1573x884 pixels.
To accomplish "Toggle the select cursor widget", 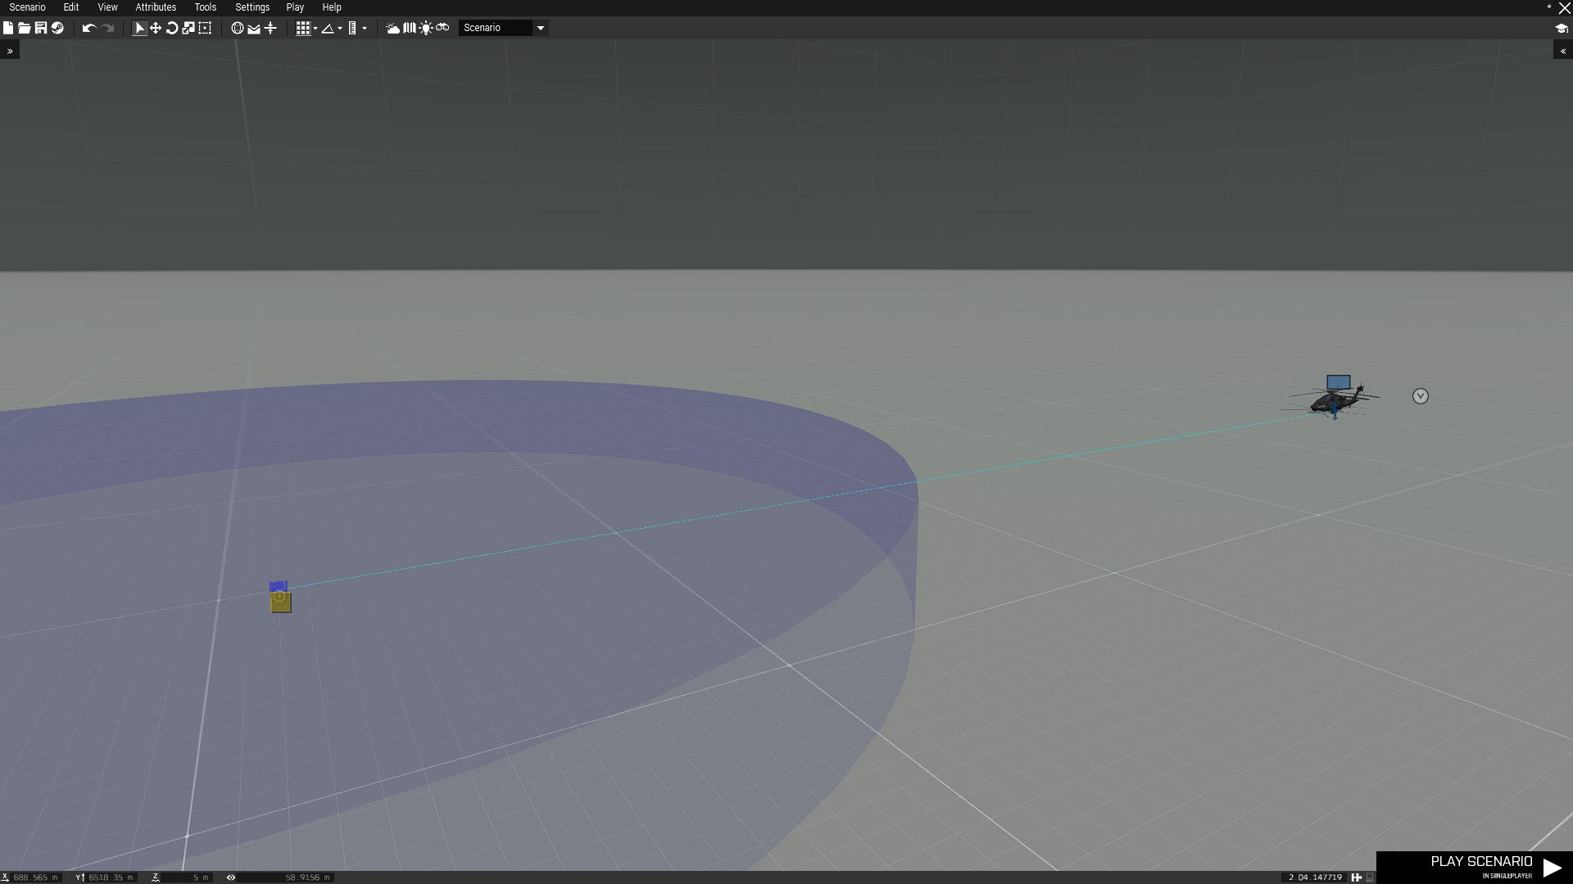I will (139, 28).
